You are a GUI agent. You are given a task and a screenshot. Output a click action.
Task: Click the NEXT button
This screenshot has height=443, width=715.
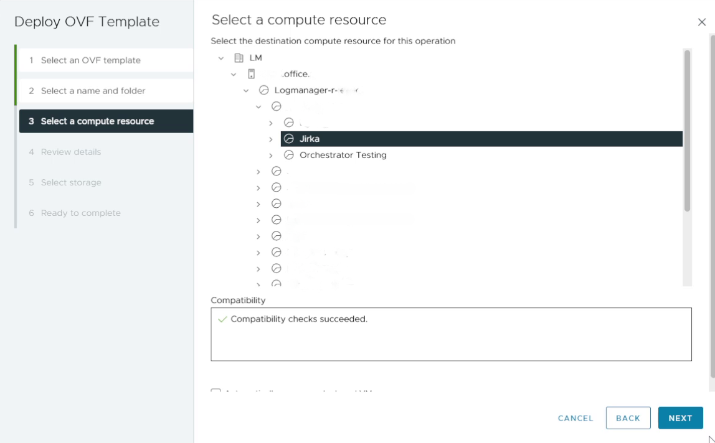[680, 417]
